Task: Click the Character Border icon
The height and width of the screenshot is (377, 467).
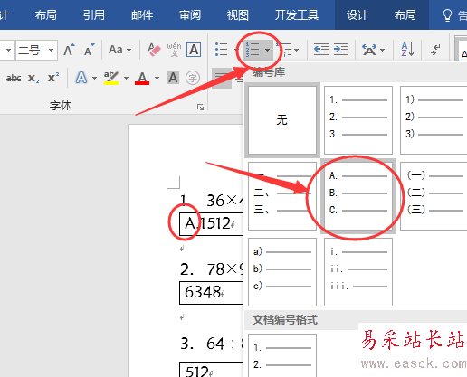Action: pos(194,50)
